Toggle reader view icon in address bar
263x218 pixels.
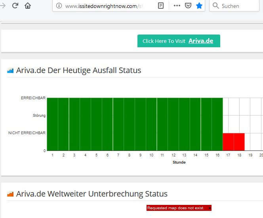tap(161, 6)
